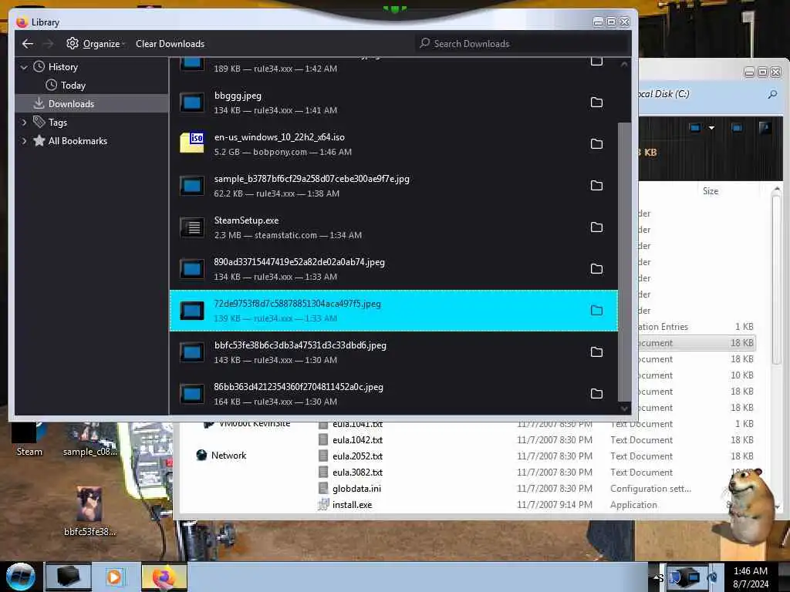Select the bbggg.jpeg download entry
The height and width of the screenshot is (592, 790).
point(393,103)
